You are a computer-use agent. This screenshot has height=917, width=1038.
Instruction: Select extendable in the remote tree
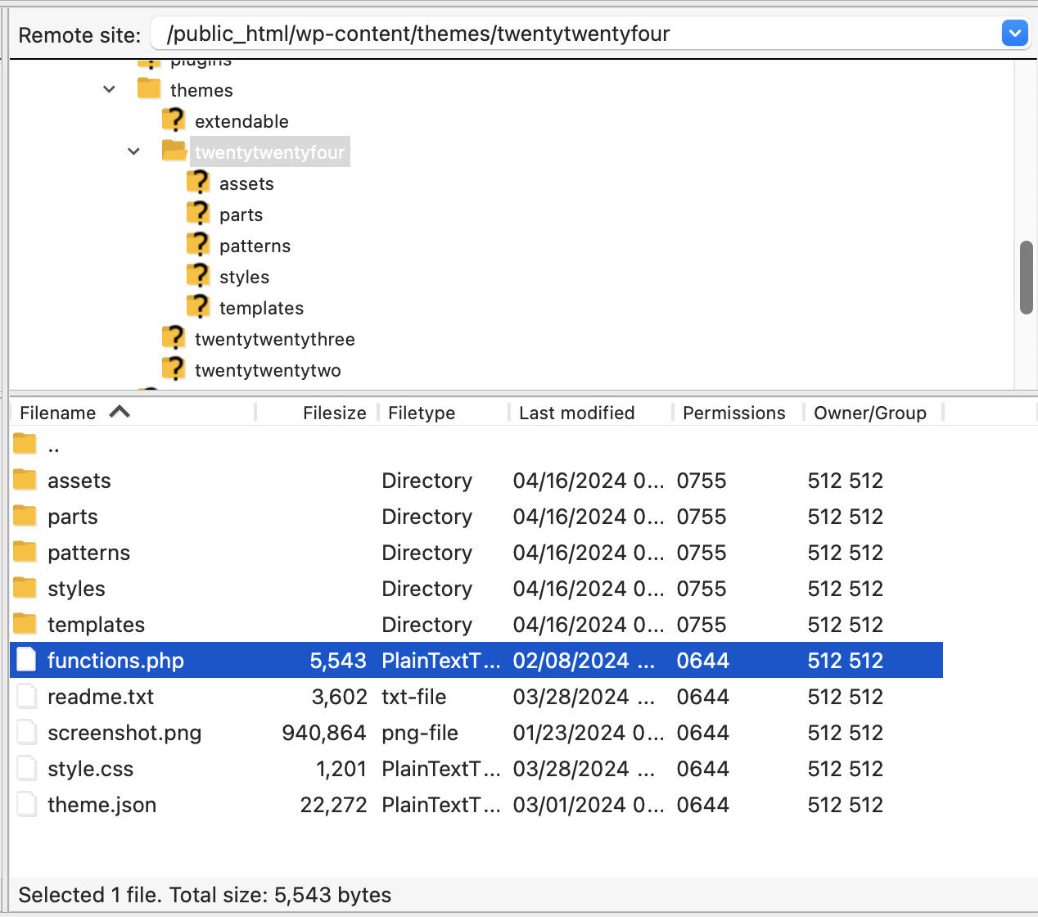pyautogui.click(x=241, y=121)
